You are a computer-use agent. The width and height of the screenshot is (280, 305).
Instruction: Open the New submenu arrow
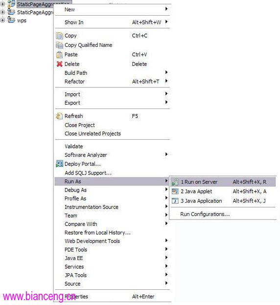click(166, 9)
